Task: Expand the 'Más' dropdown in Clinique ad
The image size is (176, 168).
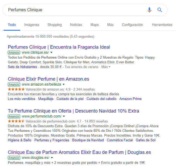Action: click(106, 67)
